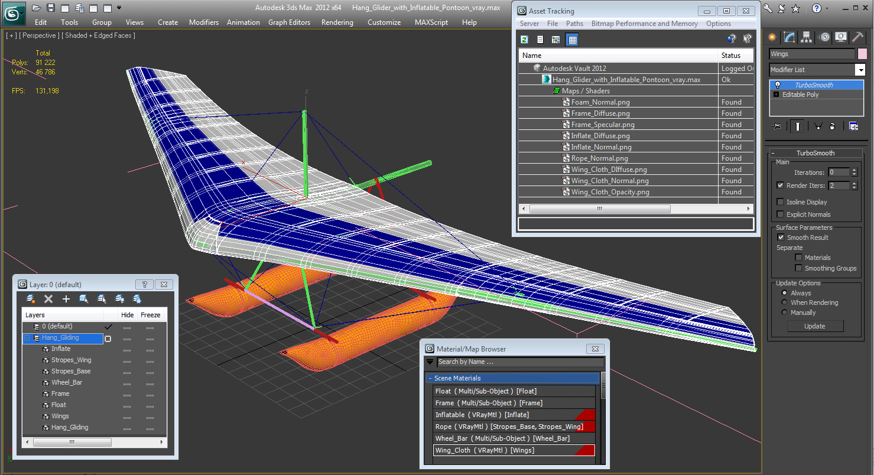Switch Asset Tracking to tree view icon
Screen dimensions: 874x475
point(555,40)
